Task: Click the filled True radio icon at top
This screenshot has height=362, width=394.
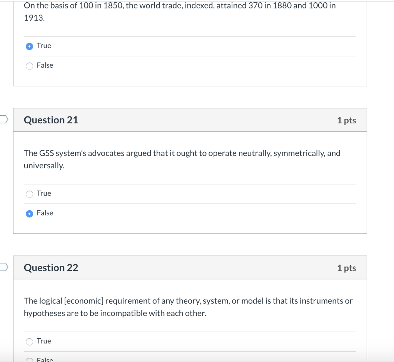Action: point(29,46)
